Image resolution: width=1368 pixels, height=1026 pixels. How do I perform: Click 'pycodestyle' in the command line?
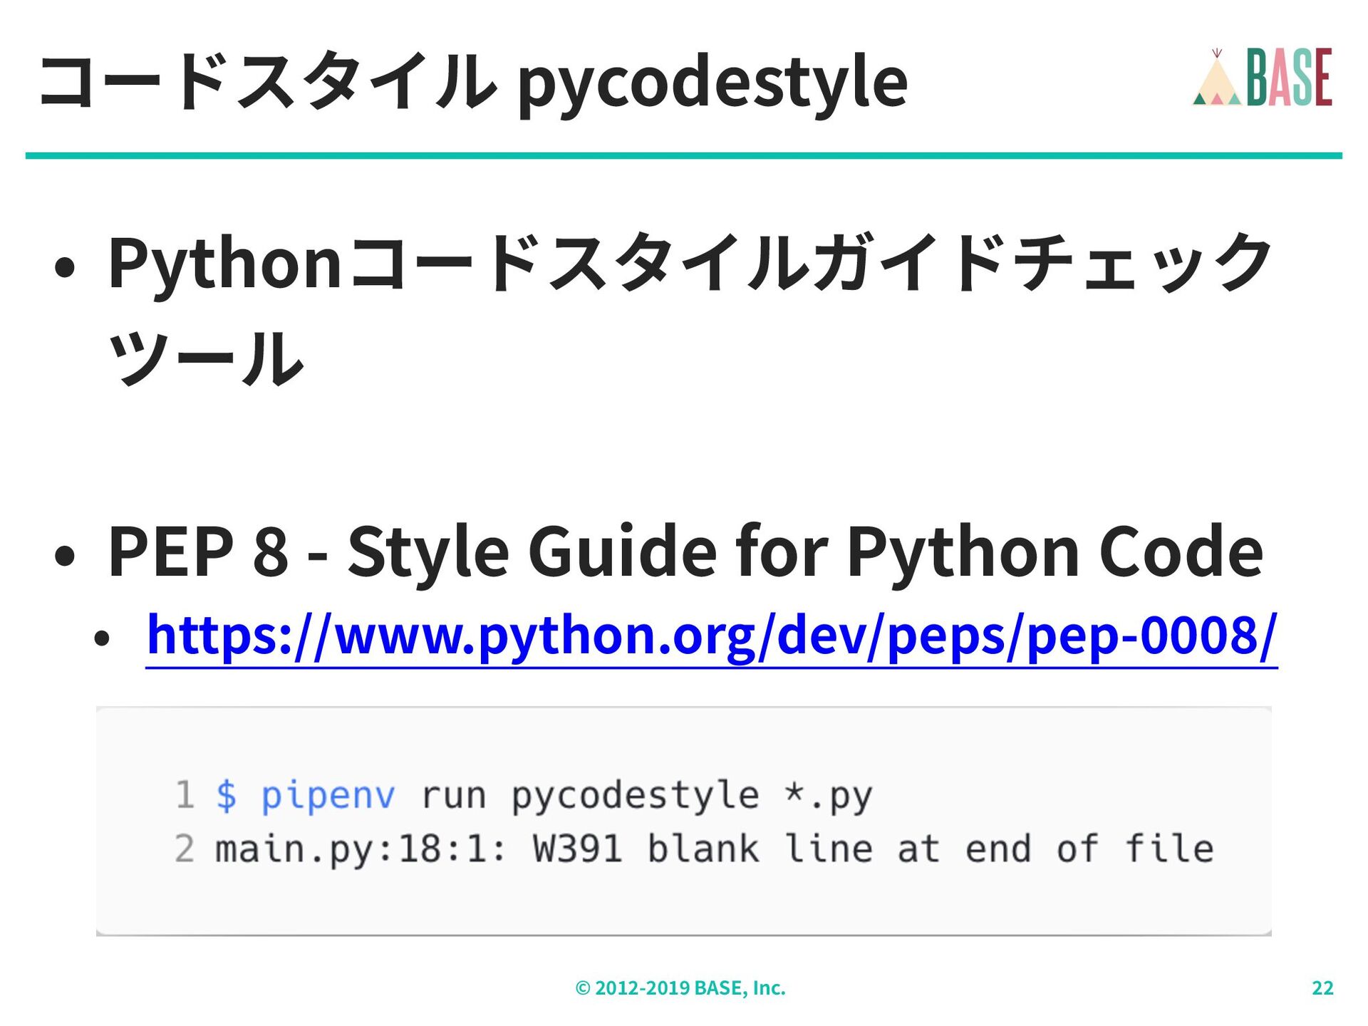635,795
